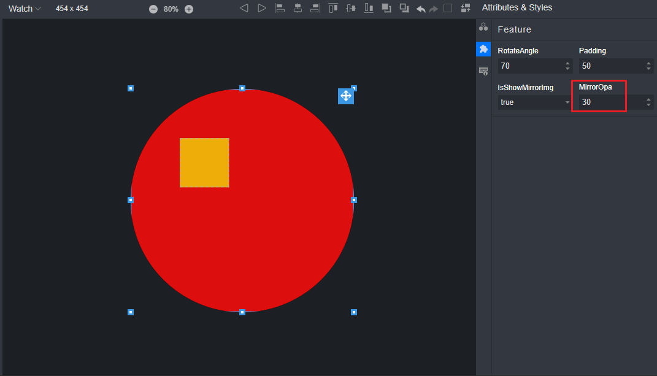Click the align horizontal center icon
The height and width of the screenshot is (376, 657).
click(x=298, y=8)
